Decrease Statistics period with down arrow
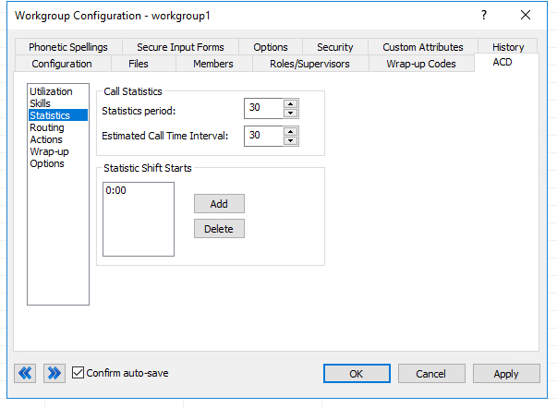The image size is (557, 408). coord(291,113)
